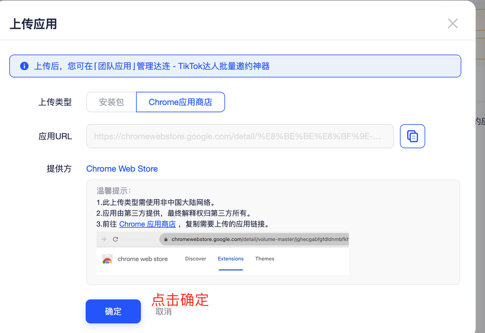Click tip 2.应用由第三方提供 text
The height and width of the screenshot is (333, 485).
click(174, 213)
